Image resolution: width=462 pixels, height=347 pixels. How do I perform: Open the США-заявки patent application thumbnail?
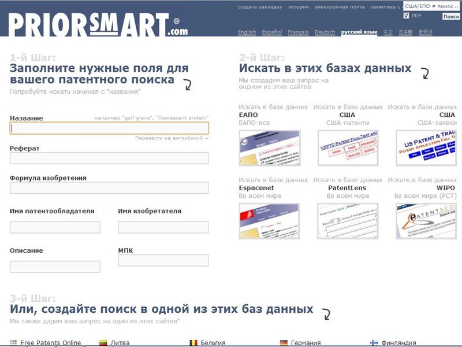click(x=426, y=148)
